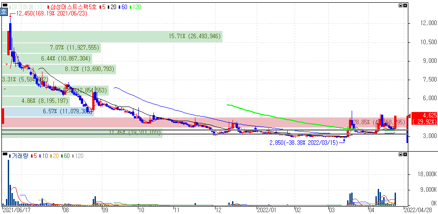438x214 pixels.
Task: Click the black menu box in the price chart corner
Action: pos(5,5)
